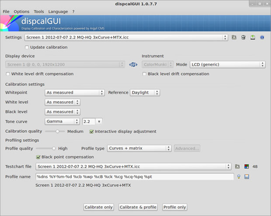
Task: Click the save profile path disk icon
Action: click(x=246, y=177)
